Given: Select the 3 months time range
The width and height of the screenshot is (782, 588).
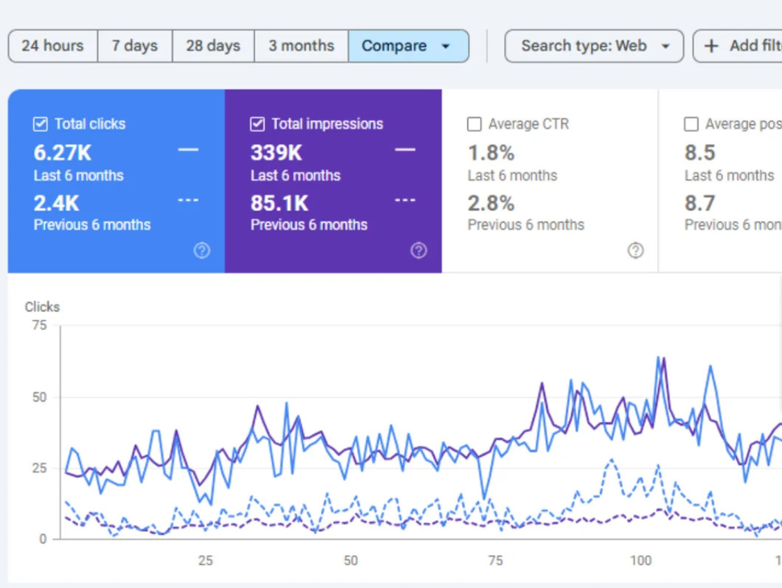Looking at the screenshot, I should pos(301,46).
